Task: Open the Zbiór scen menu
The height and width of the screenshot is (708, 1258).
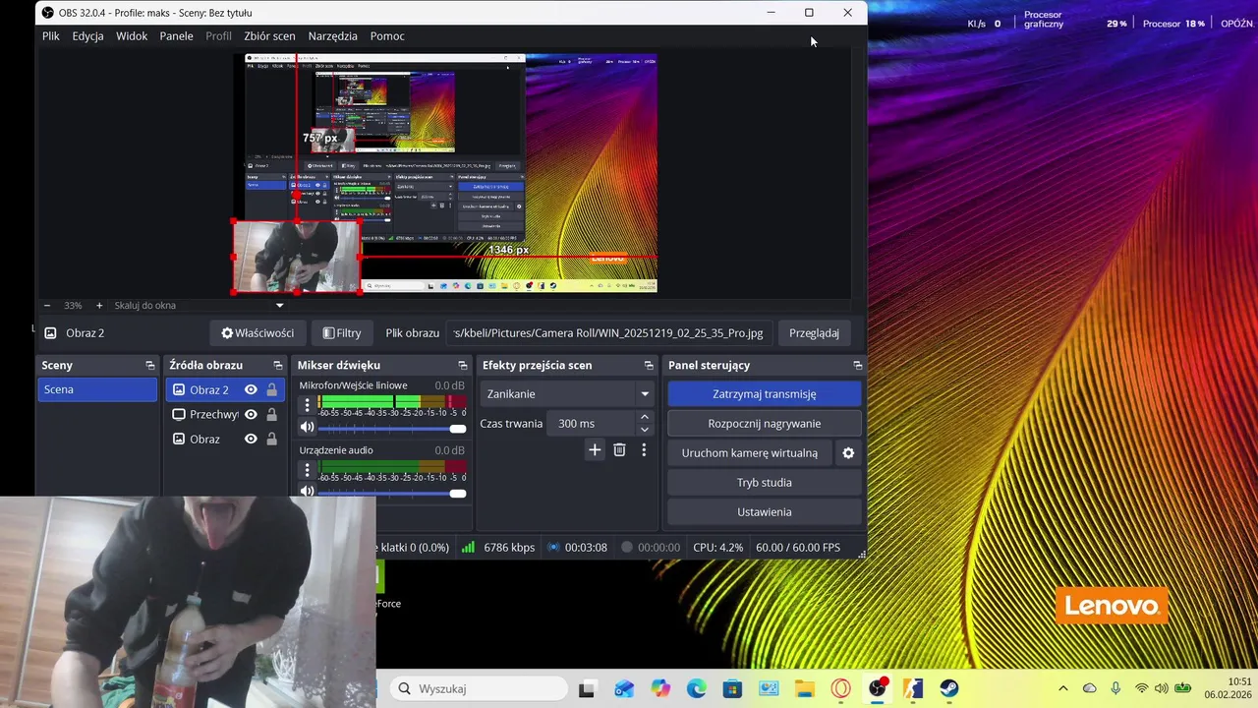Action: coord(269,35)
